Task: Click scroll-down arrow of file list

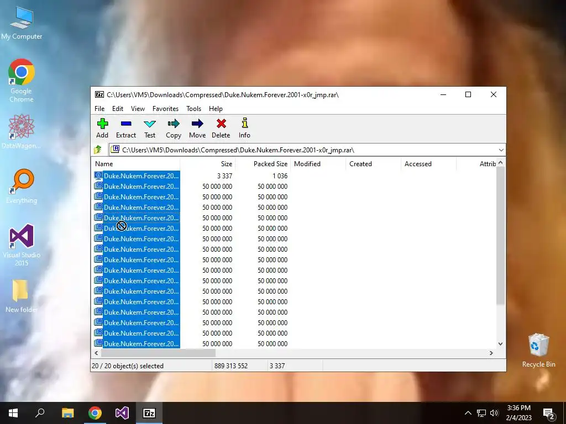Action: point(500,343)
